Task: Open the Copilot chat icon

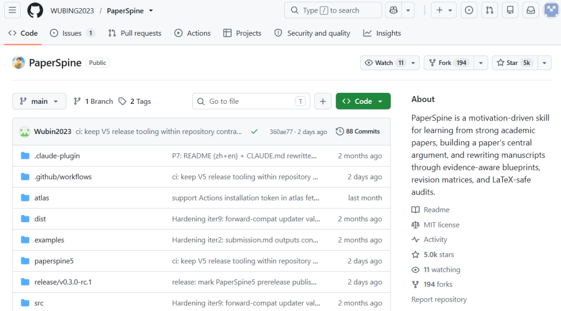Action: click(394, 10)
